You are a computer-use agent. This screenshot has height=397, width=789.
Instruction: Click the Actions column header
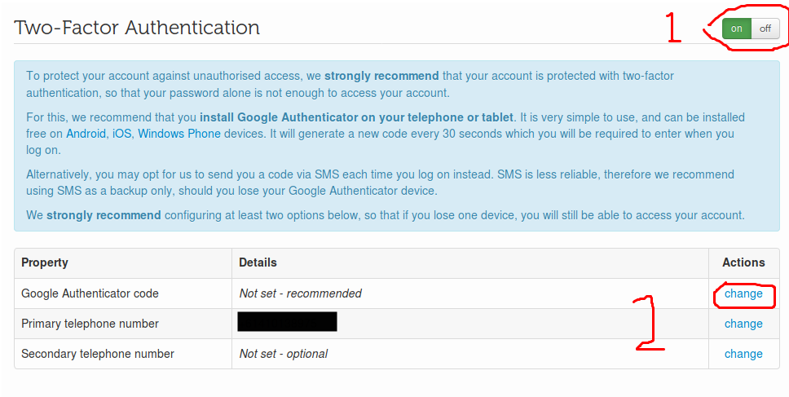point(743,262)
